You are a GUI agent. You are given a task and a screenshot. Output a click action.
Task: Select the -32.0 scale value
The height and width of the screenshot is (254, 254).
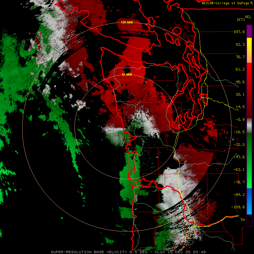point(239,145)
